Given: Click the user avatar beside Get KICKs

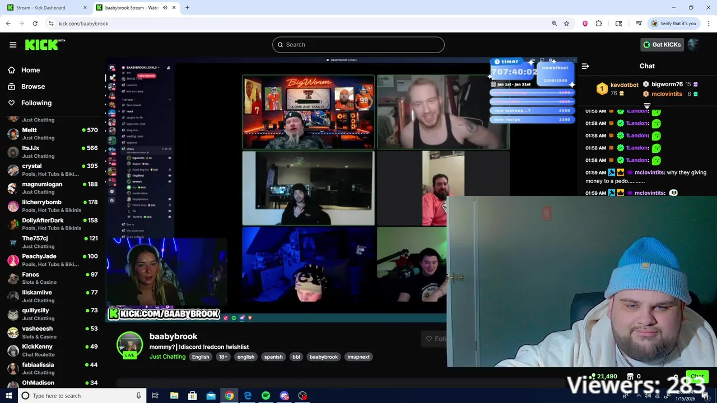Looking at the screenshot, I should coord(693,45).
